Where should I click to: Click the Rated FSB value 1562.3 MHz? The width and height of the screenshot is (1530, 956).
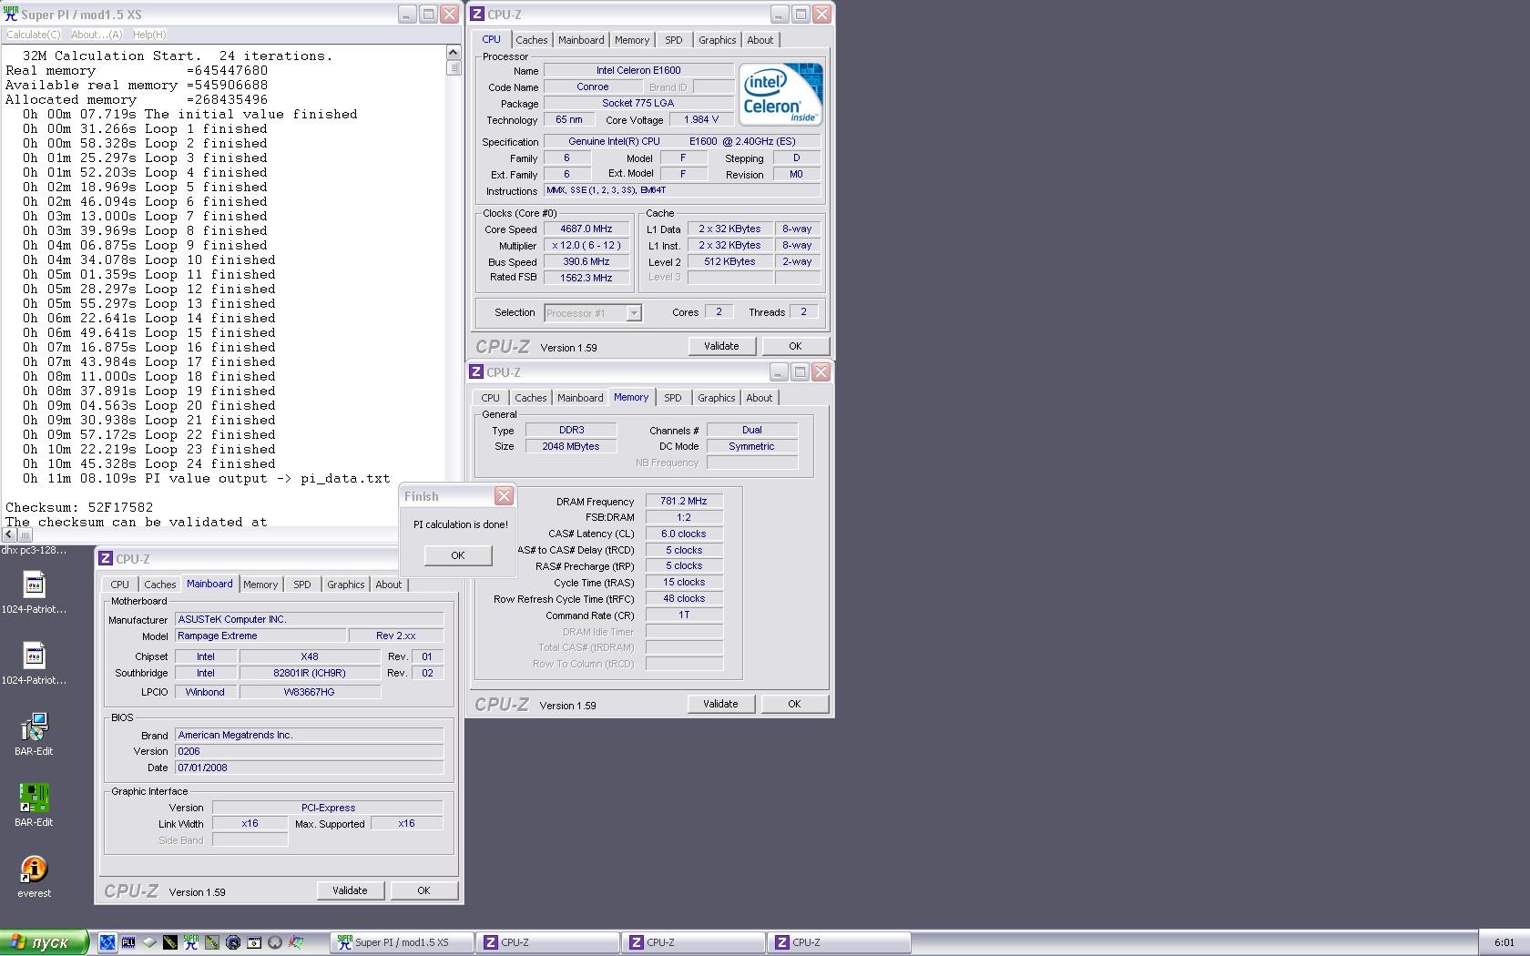point(586,279)
